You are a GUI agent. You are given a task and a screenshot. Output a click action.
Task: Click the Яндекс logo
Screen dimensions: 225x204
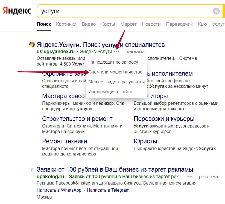[17, 11]
